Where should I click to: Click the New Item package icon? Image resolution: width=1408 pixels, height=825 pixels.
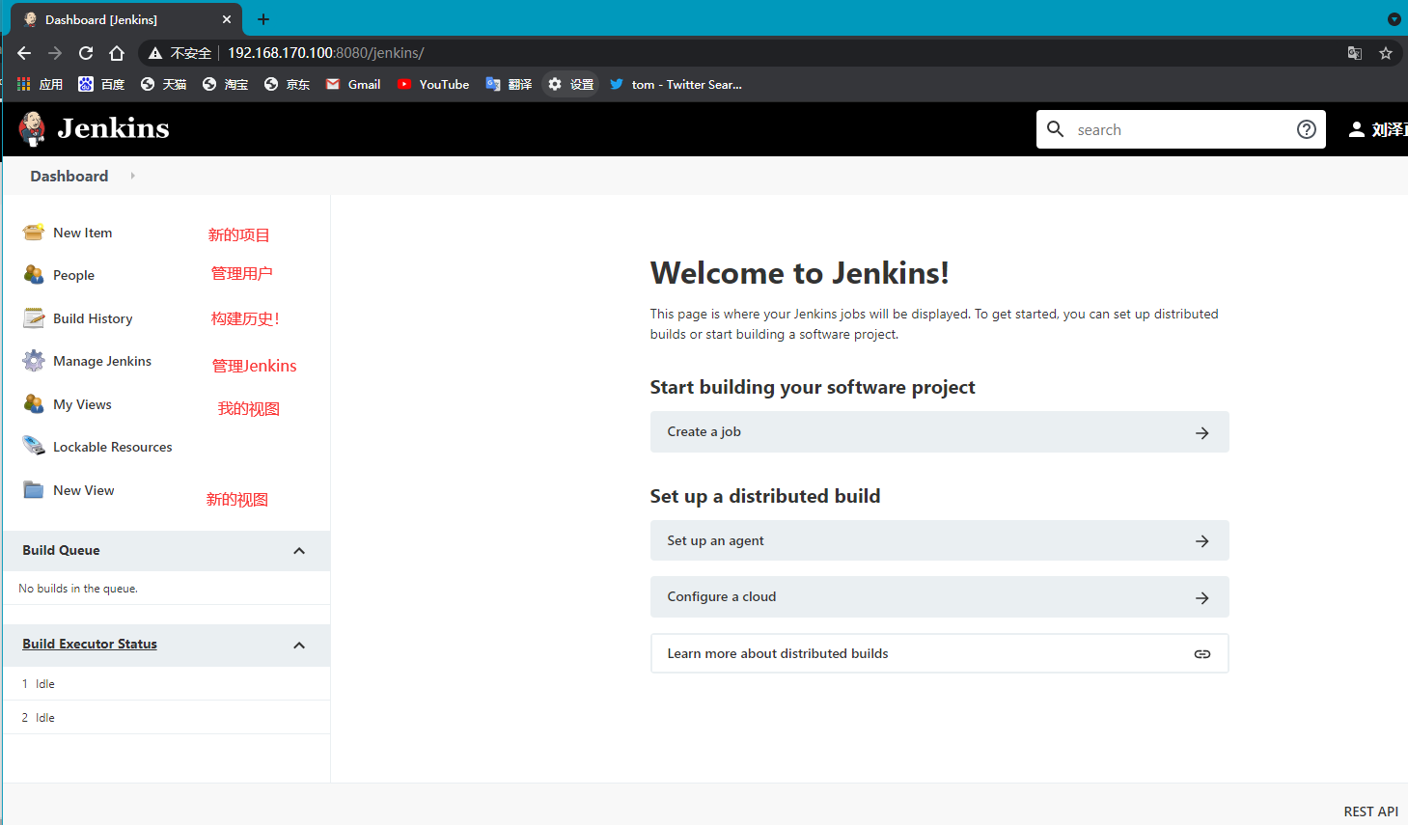(33, 232)
